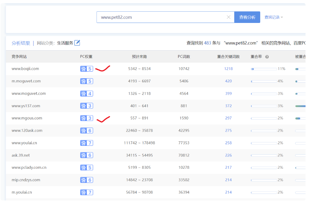Screen dimensions: 320x203
Task: Click PC weight badge for www.moguvet.com
Action: [87, 94]
